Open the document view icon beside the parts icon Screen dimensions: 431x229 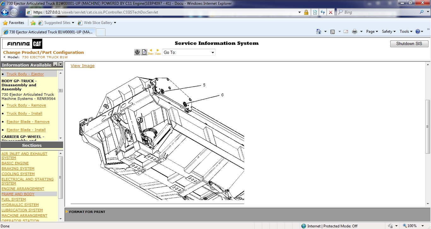coord(144,52)
